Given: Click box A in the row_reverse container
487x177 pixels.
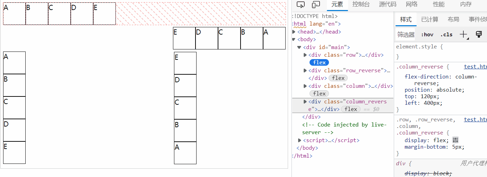Looking at the screenshot, I should (x=274, y=38).
